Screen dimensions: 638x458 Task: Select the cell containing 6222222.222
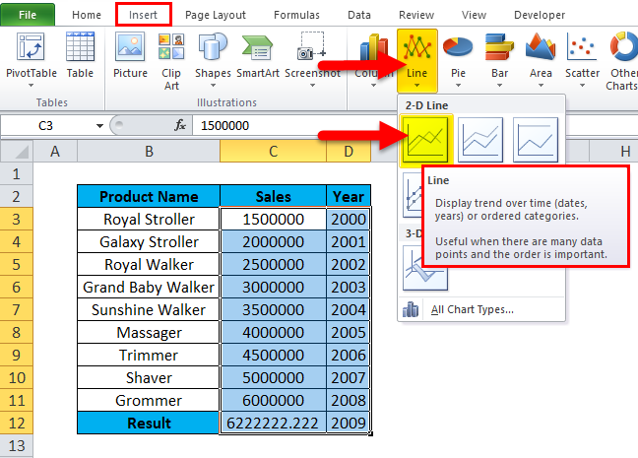273,423
